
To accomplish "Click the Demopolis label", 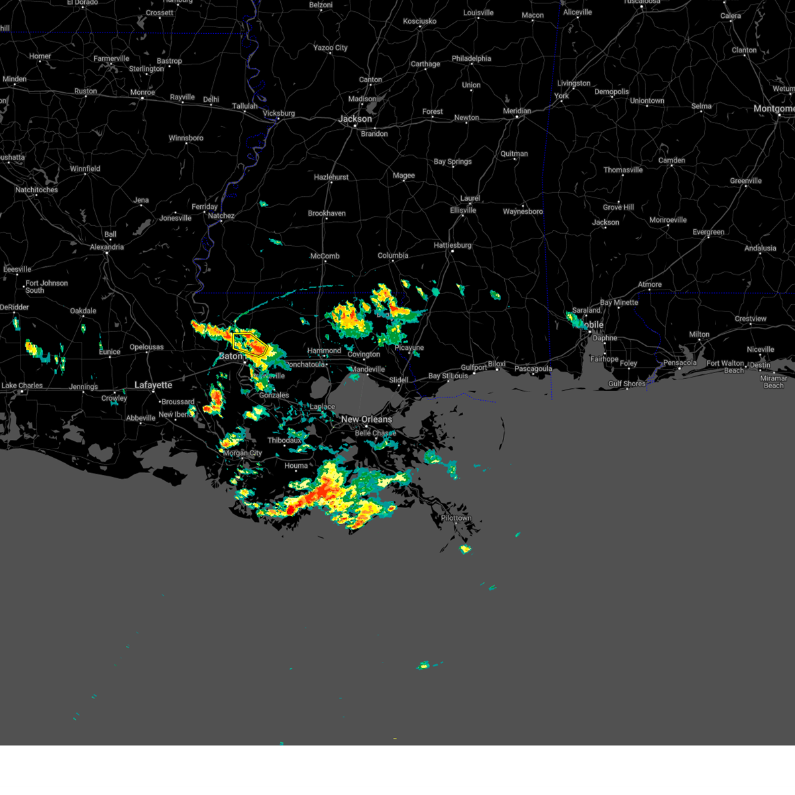I will click(611, 92).
